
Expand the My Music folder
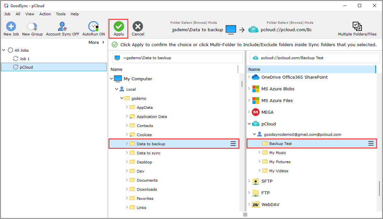259,152
